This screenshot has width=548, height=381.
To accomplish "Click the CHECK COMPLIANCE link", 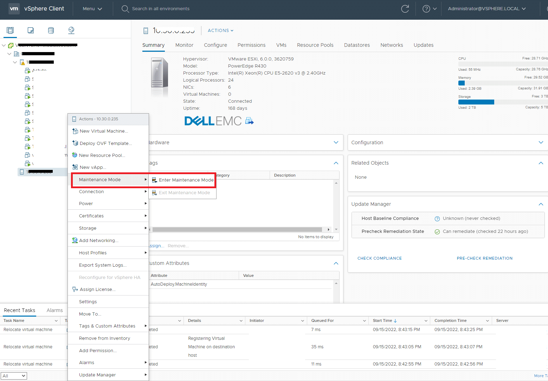I will pos(380,259).
